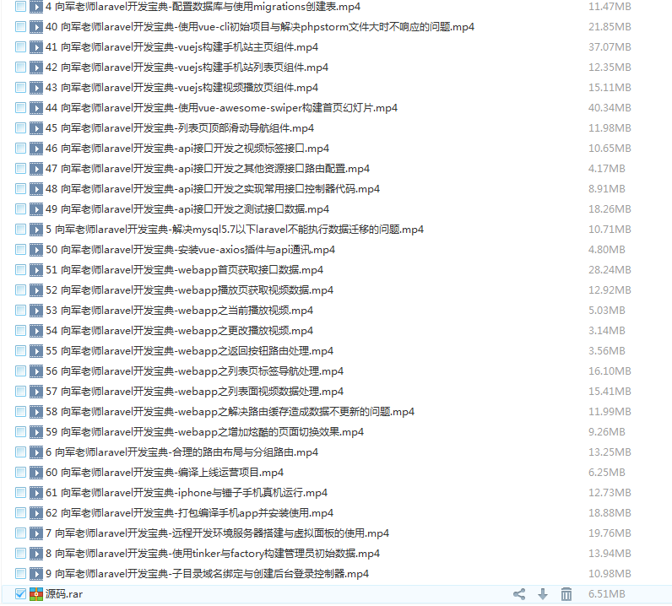Click the 6.51MB size of 源码.rar
Screen dimensions: 672x606
coord(606,594)
